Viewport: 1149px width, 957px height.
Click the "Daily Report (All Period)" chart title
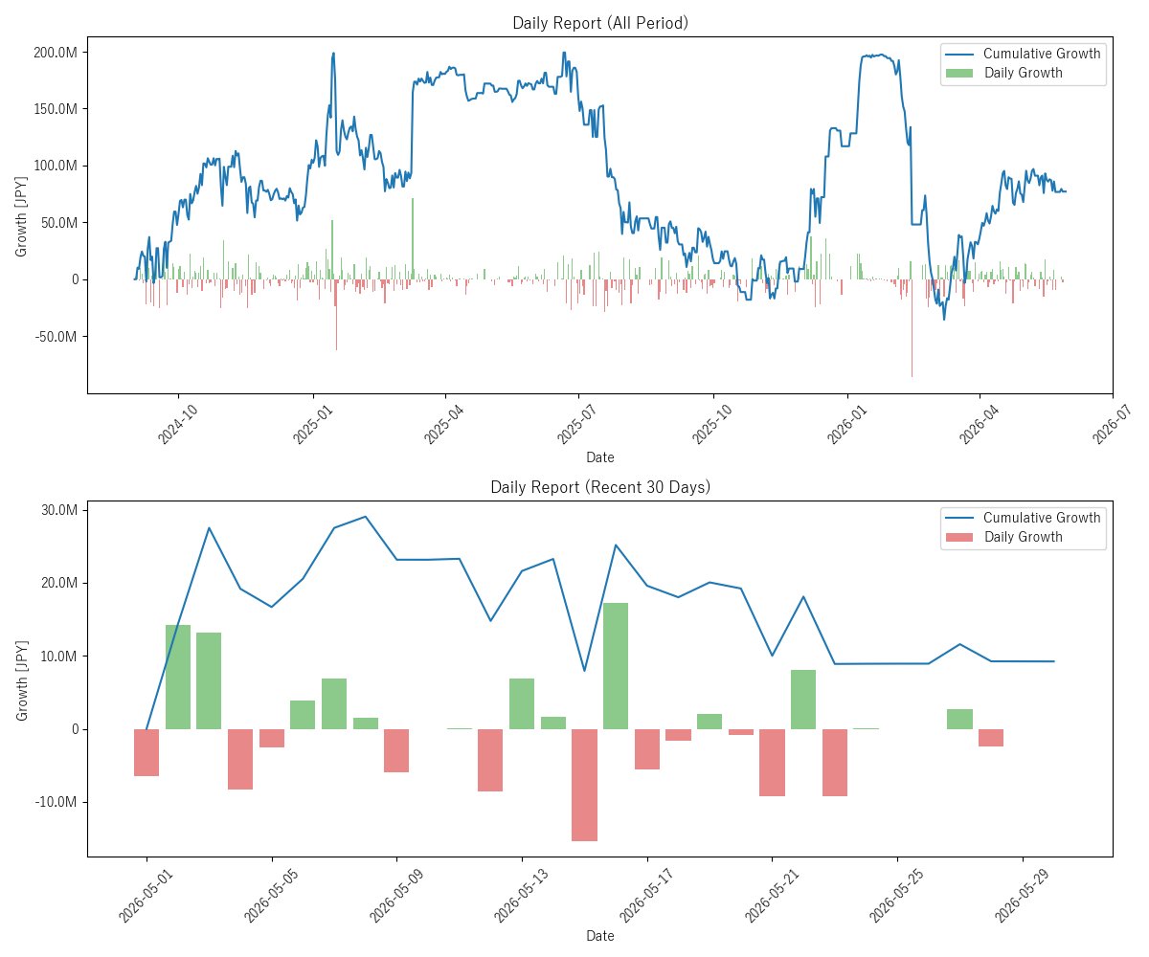(x=600, y=23)
